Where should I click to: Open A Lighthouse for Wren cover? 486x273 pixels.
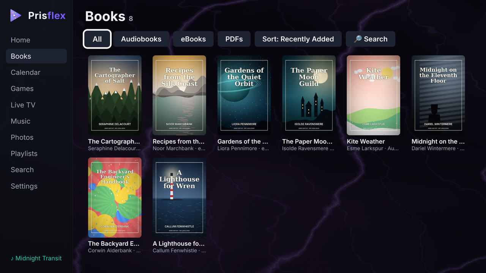click(179, 198)
